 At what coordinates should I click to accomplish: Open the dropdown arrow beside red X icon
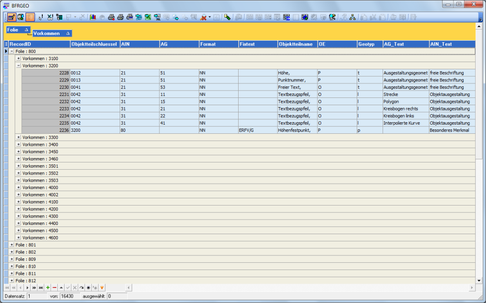click(209, 17)
